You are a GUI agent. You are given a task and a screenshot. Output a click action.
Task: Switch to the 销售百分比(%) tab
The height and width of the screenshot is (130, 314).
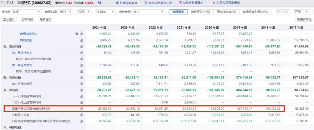200,12
